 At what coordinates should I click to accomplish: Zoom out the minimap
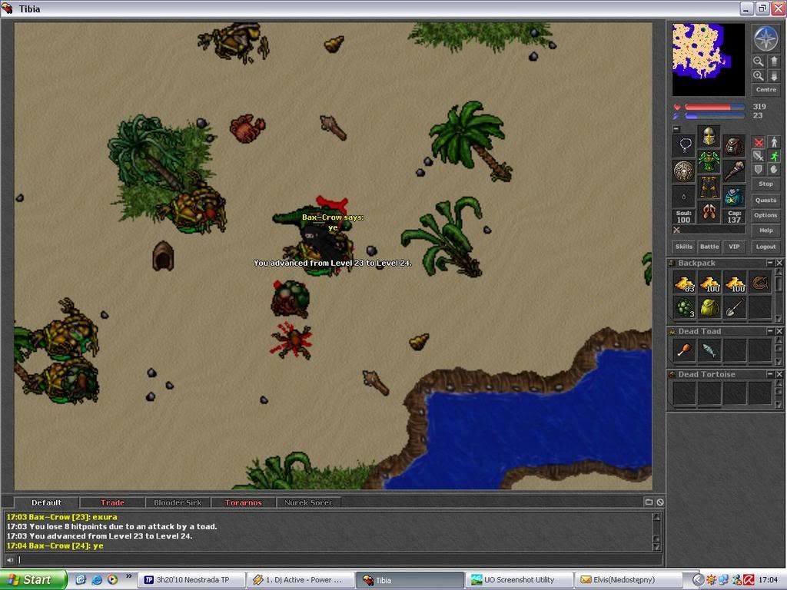point(759,61)
